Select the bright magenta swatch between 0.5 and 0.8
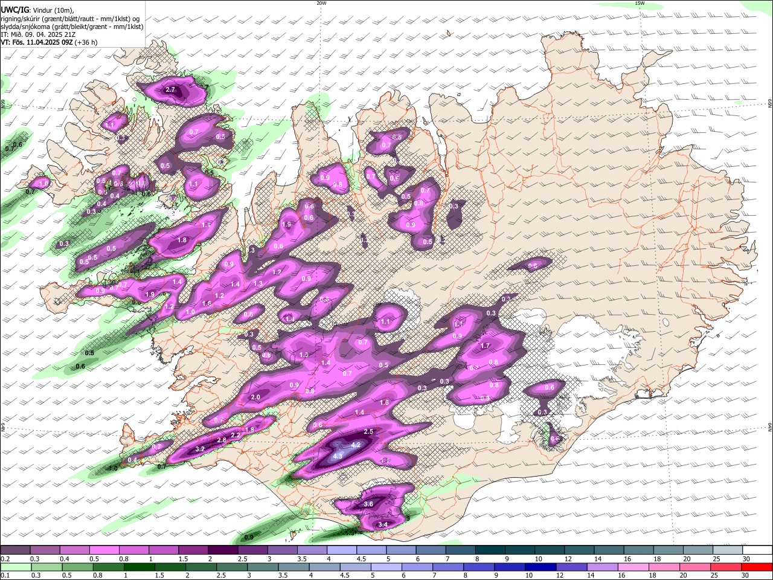 pos(104,550)
